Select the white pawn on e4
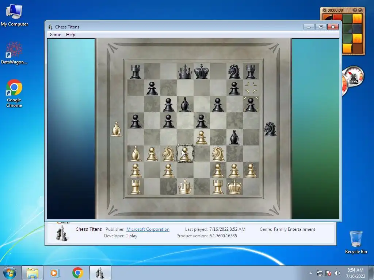 pyautogui.click(x=202, y=137)
